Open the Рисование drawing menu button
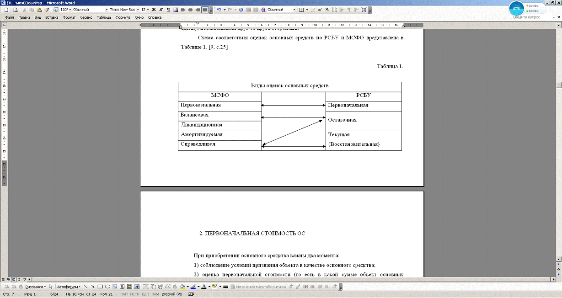 tap(36, 287)
